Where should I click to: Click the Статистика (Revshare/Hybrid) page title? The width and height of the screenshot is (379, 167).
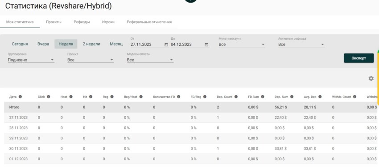click(58, 6)
